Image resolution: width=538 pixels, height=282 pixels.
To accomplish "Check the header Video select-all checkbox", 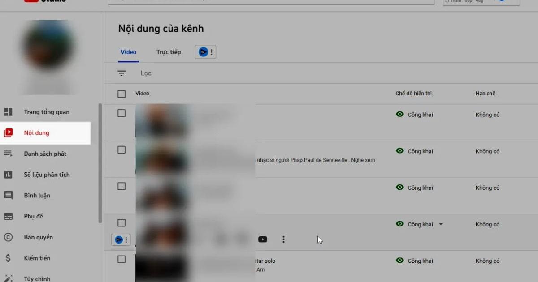I will 121,94.
